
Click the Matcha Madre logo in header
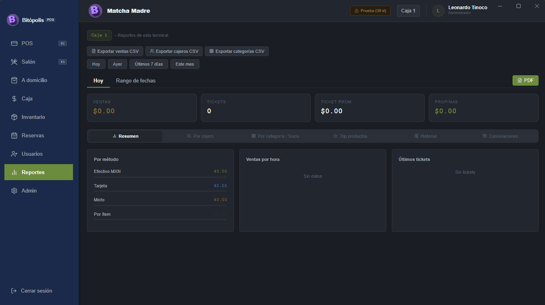[95, 11]
